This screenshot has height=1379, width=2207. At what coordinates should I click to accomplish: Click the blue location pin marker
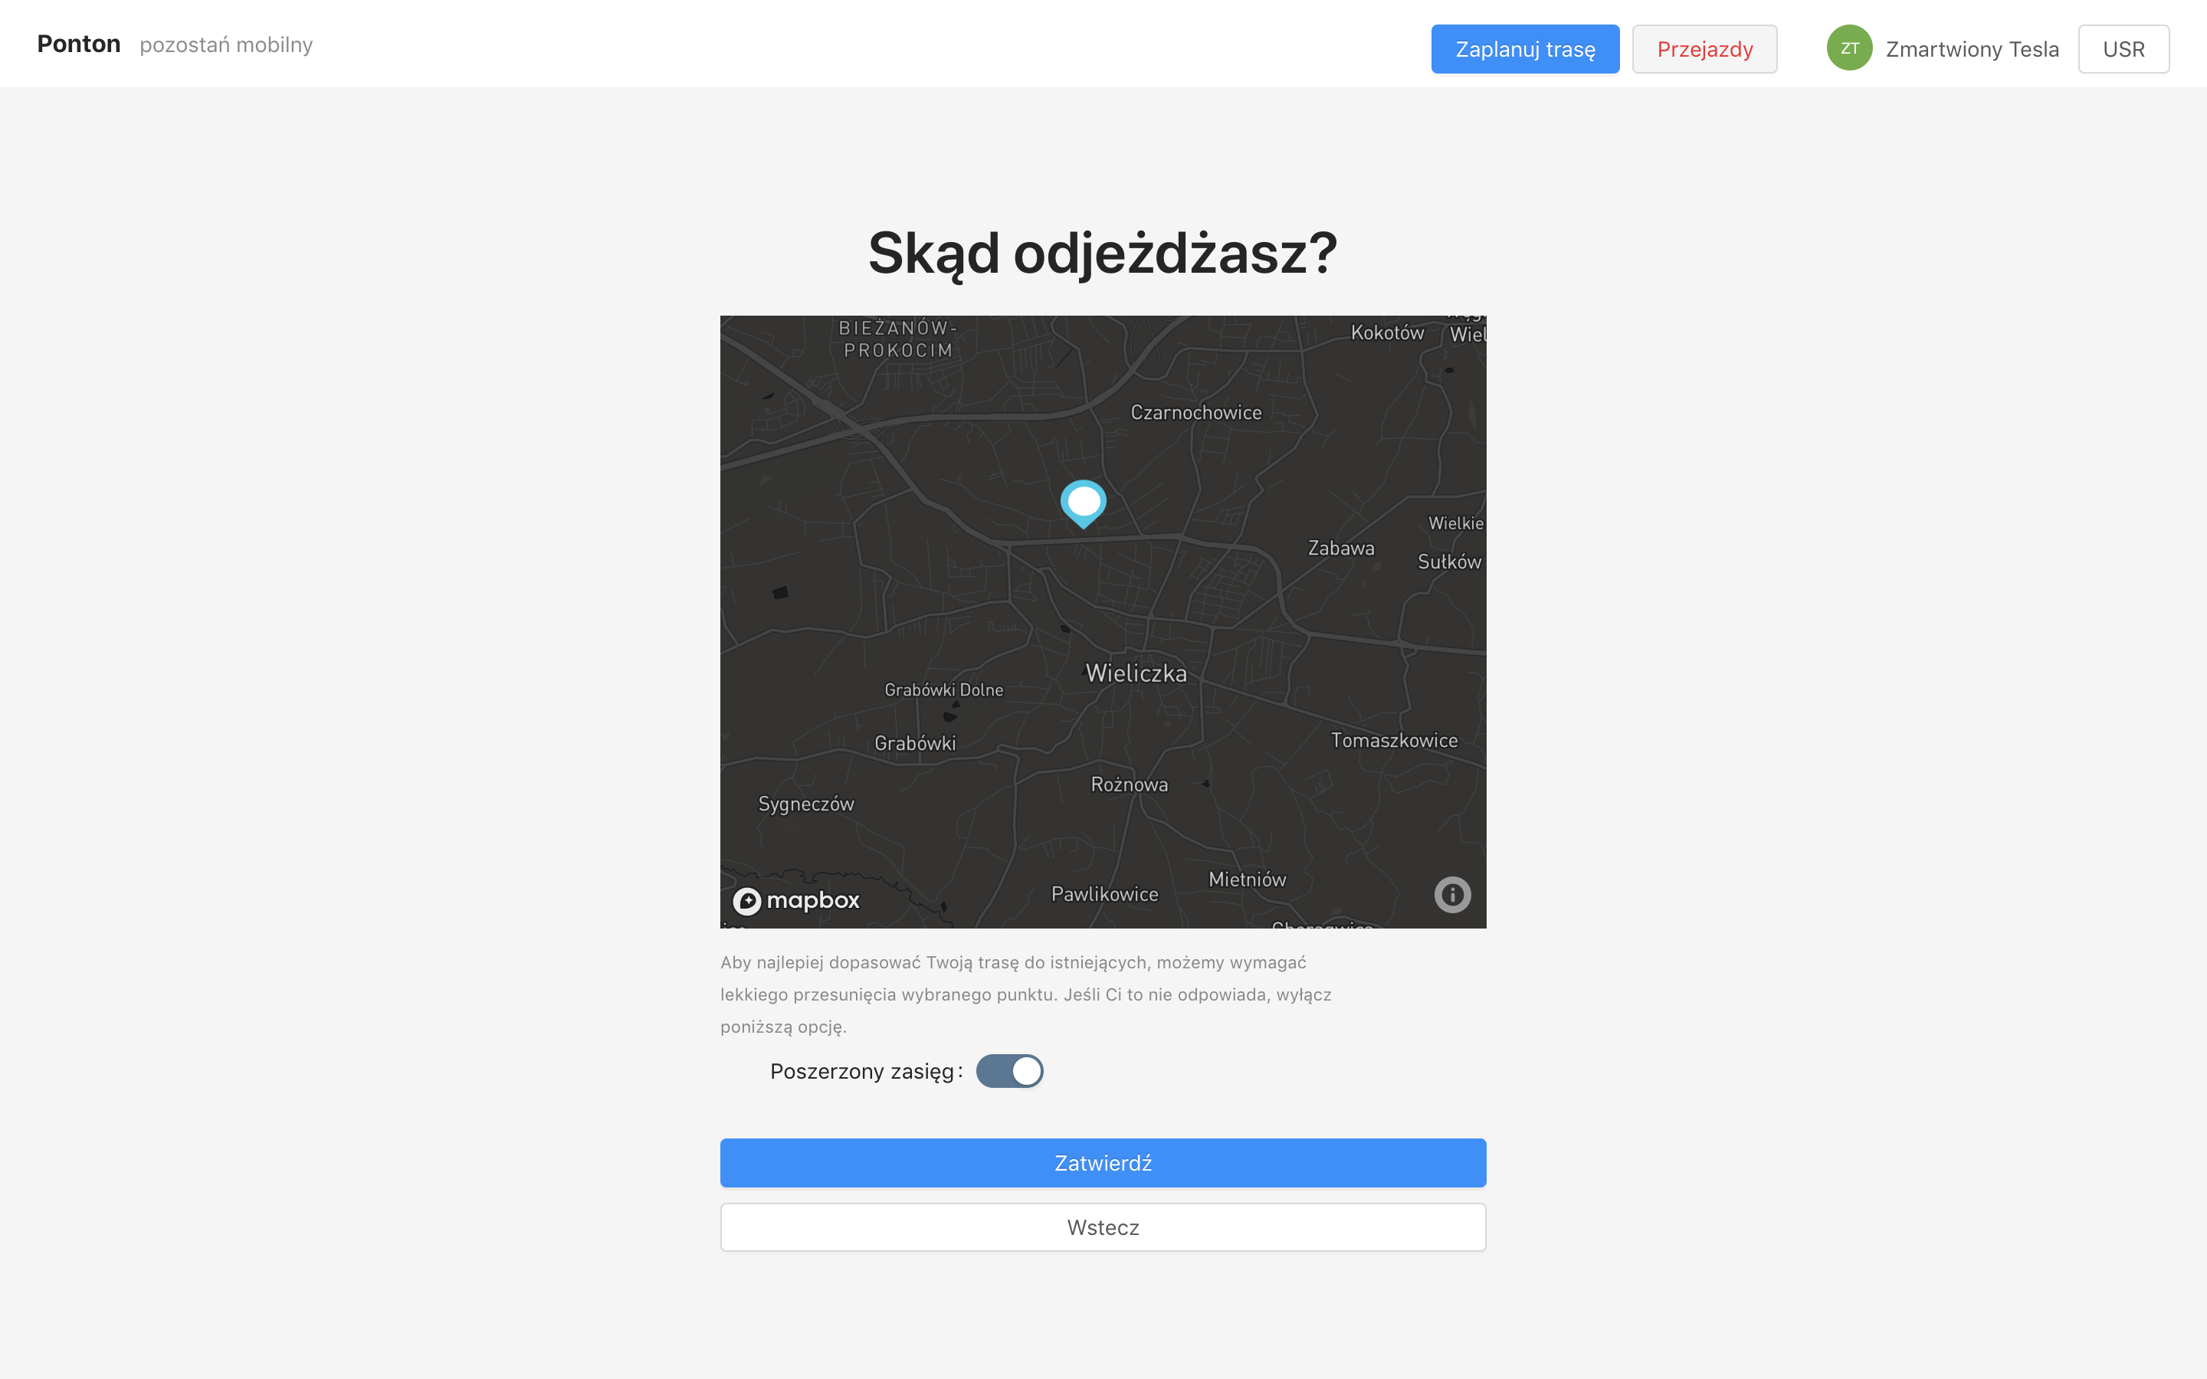[1084, 502]
